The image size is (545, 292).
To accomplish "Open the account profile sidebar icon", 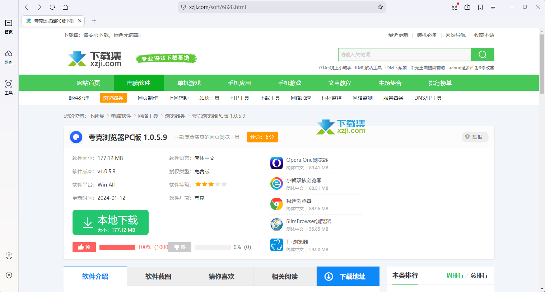I will (x=9, y=256).
